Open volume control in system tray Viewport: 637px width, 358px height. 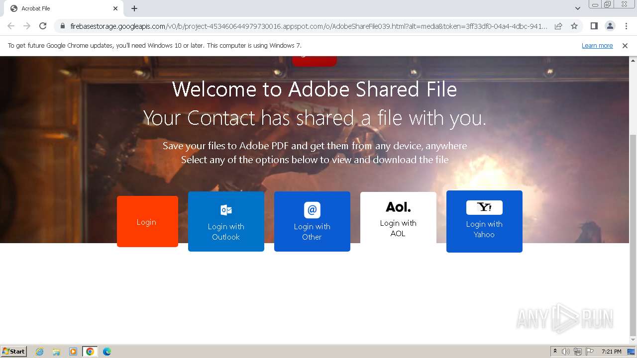click(x=566, y=352)
